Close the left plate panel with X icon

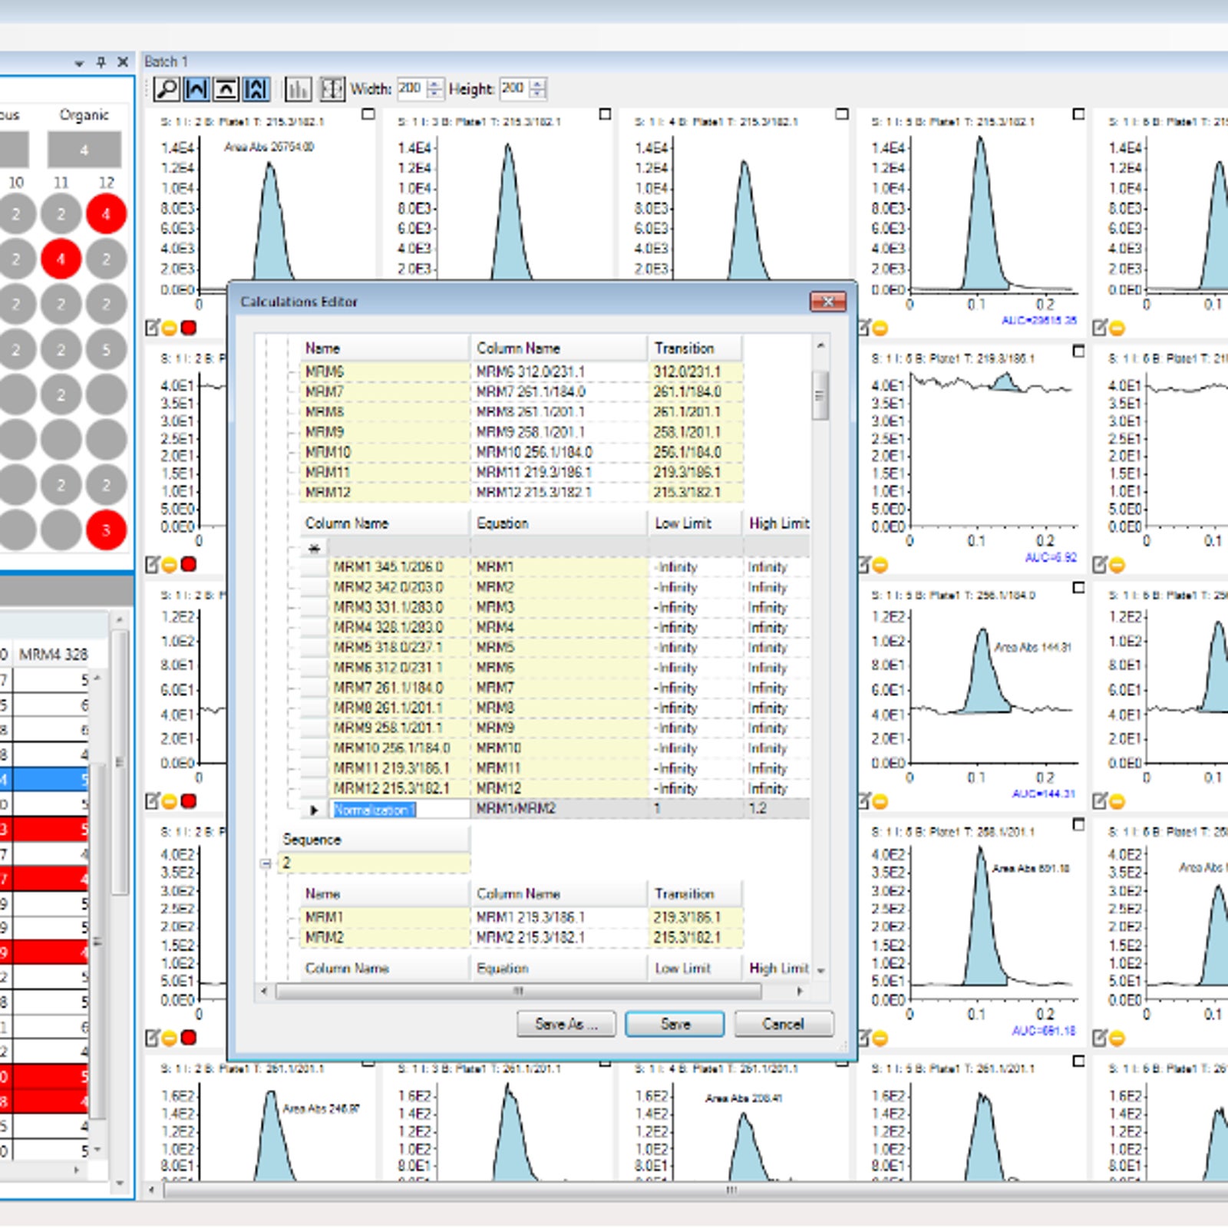click(x=123, y=62)
